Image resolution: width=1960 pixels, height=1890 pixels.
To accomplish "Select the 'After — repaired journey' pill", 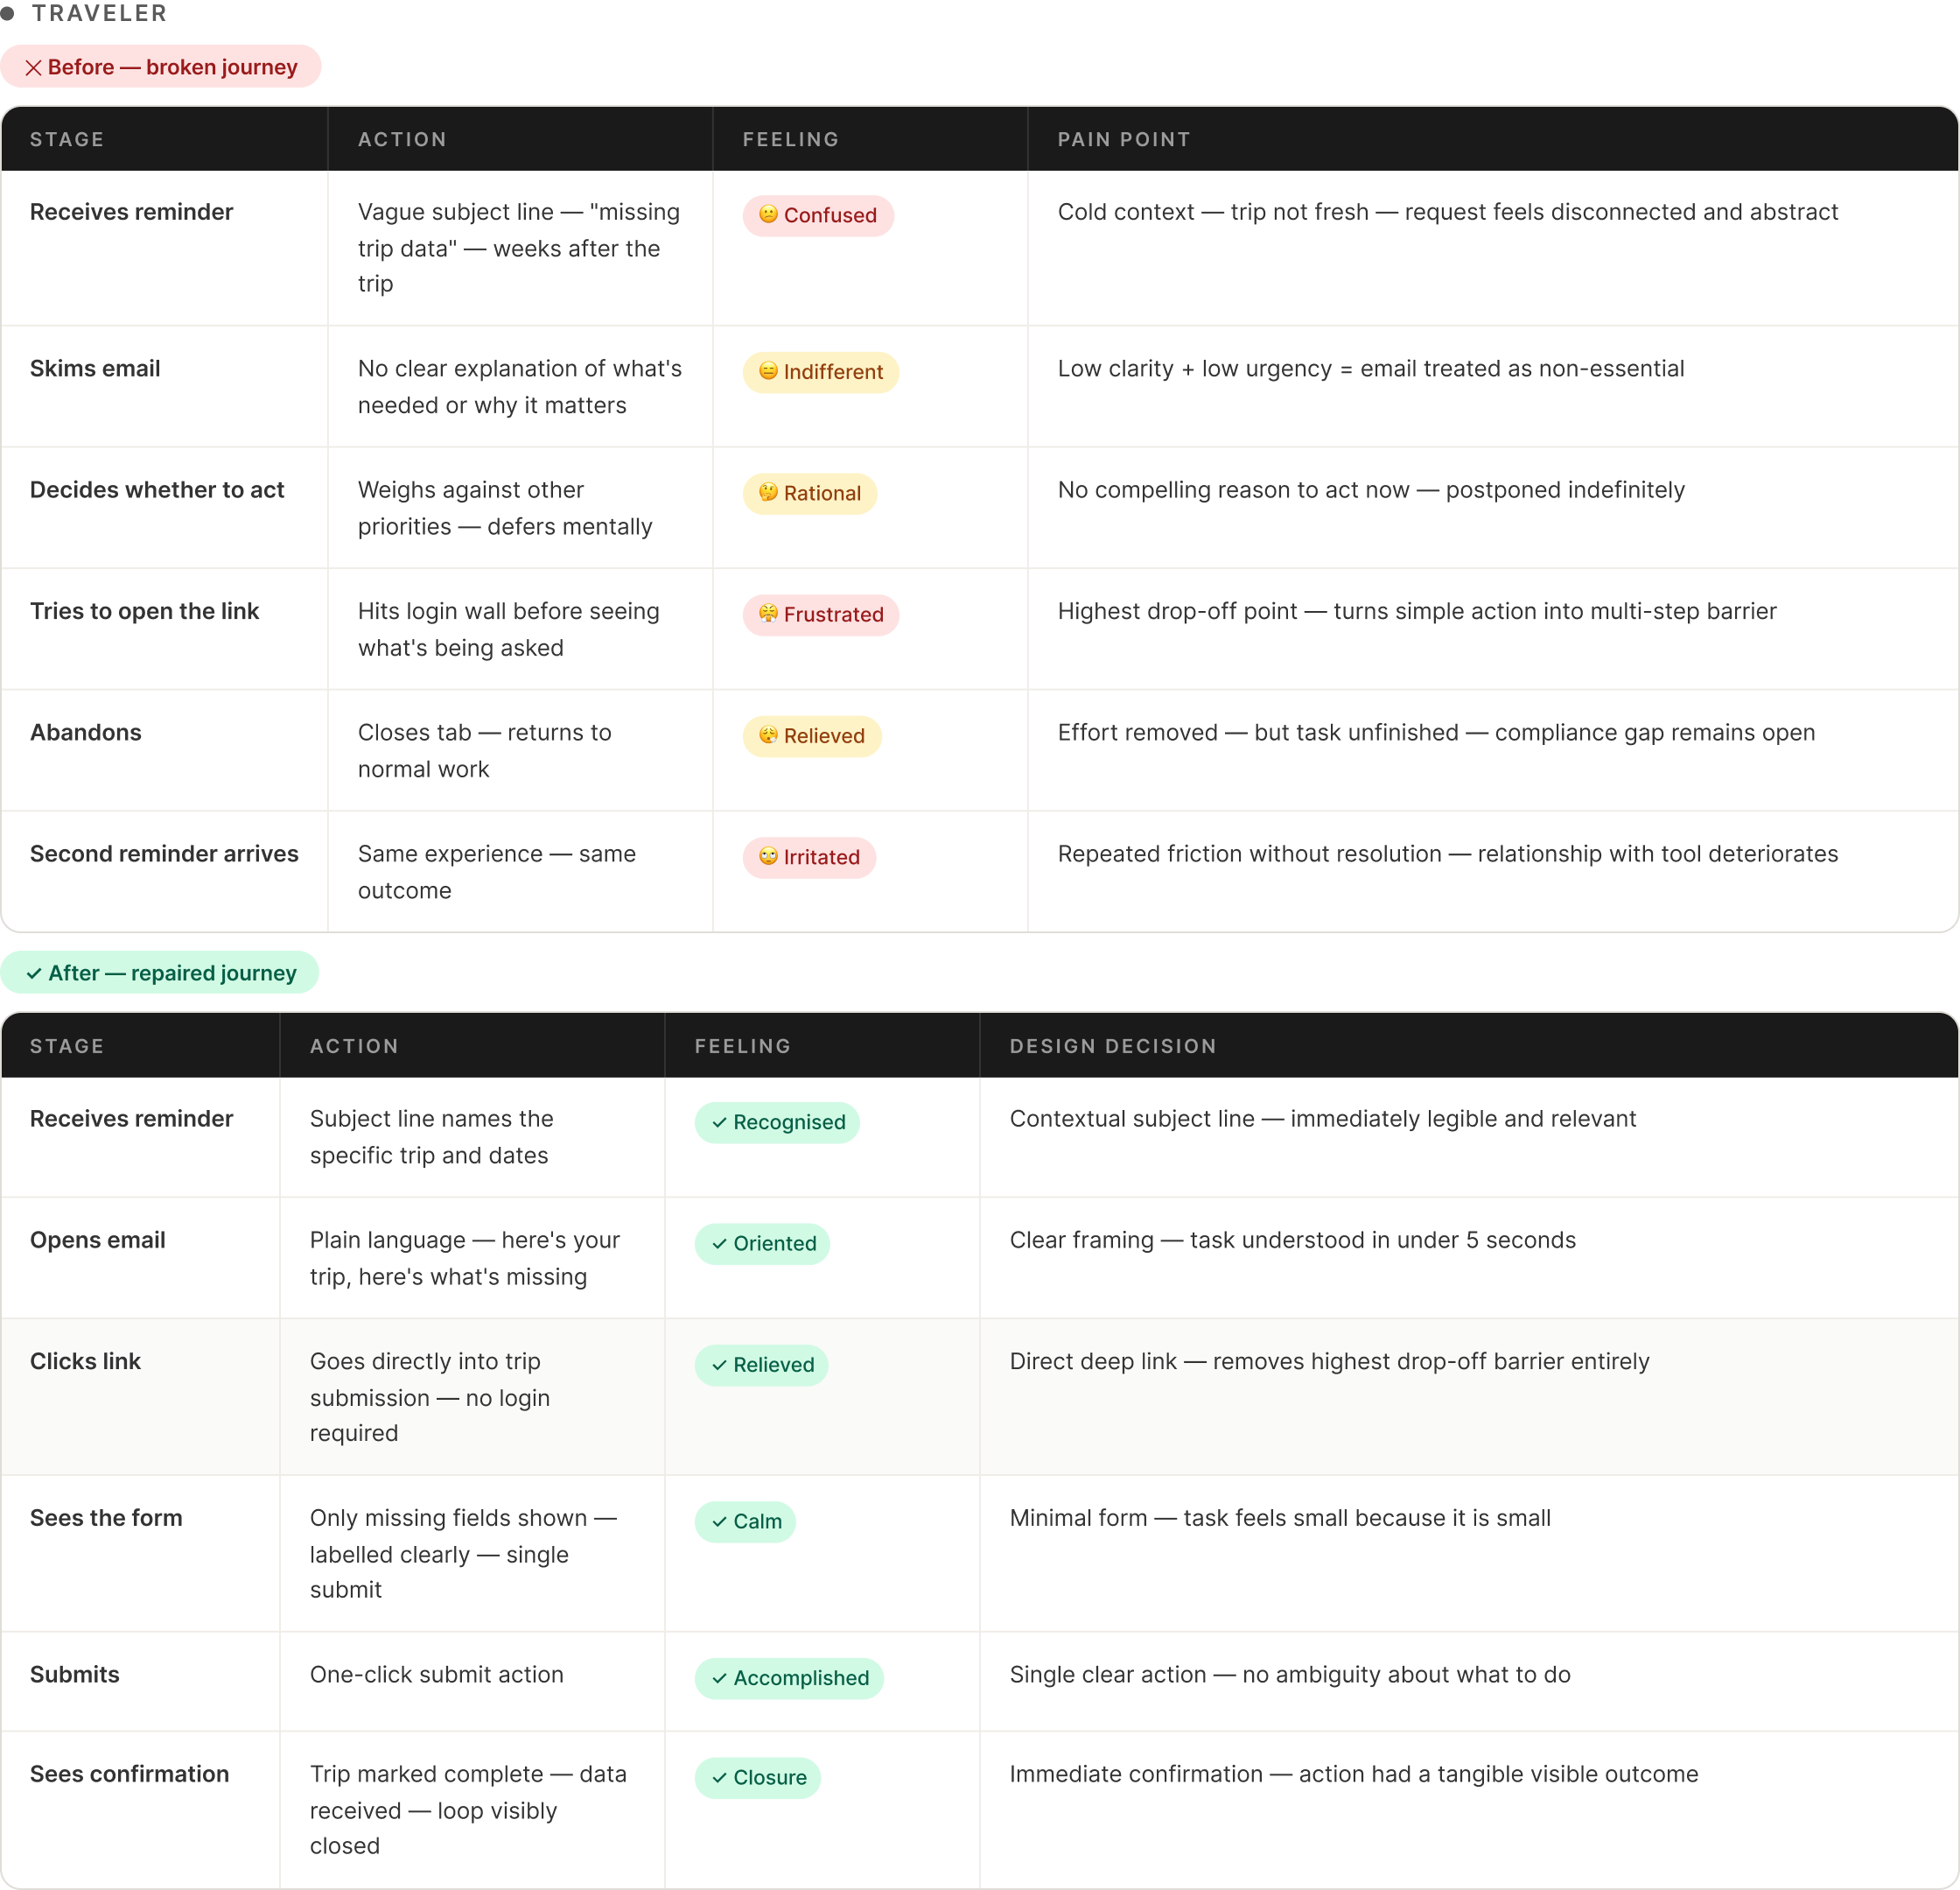I will 160,973.
